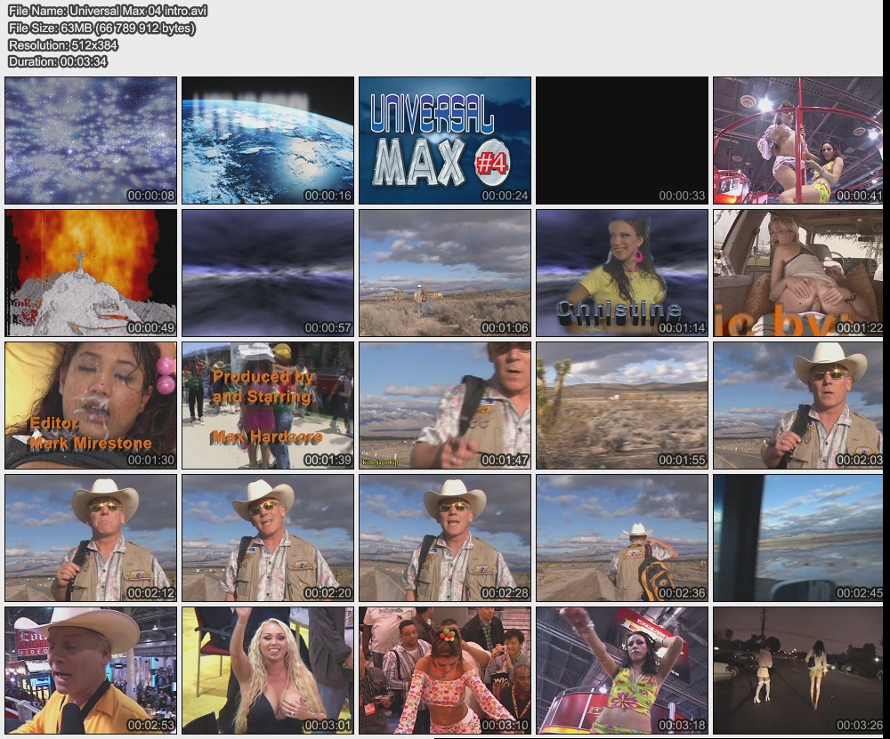
Task: Click the desert walking frame at 00:01:06
Action: point(444,273)
